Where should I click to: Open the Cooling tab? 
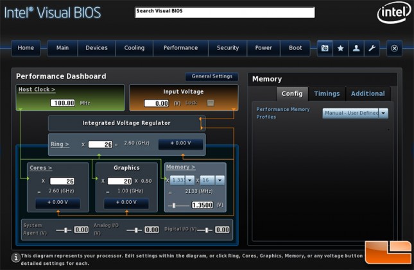[x=134, y=48]
